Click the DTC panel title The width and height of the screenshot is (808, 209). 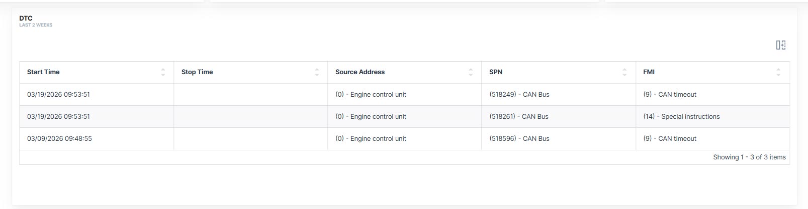point(26,18)
